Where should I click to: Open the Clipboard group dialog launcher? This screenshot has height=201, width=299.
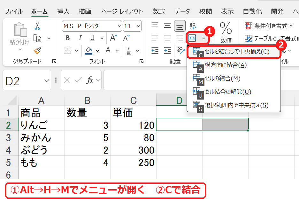pos(54,61)
